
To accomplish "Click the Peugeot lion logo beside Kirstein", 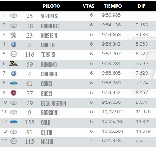I will 13,35.
